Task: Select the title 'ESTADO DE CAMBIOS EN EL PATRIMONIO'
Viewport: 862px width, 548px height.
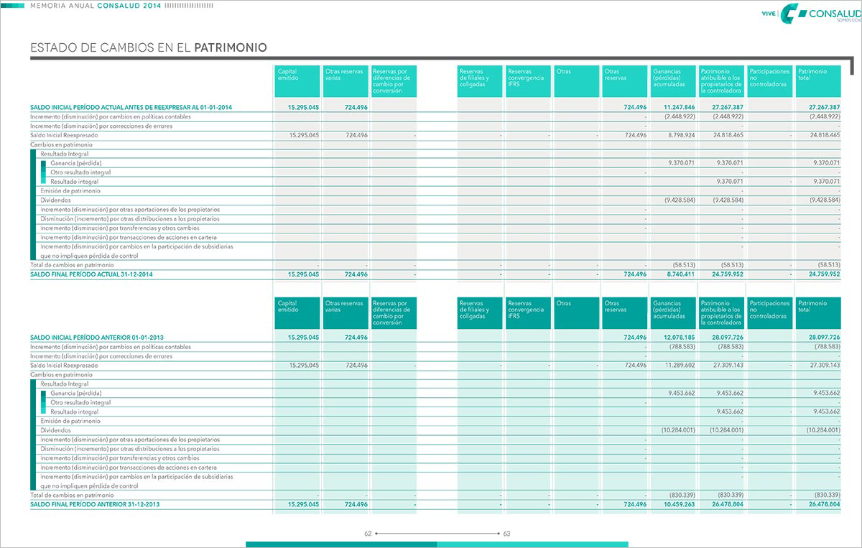Action: [x=149, y=47]
